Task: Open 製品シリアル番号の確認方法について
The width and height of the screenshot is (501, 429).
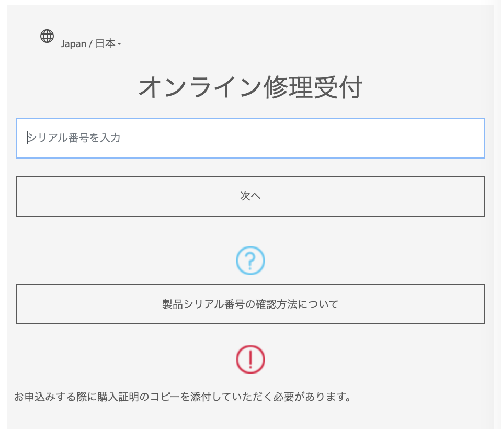Action: 250,304
